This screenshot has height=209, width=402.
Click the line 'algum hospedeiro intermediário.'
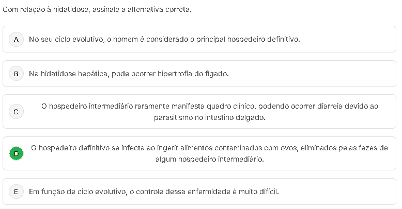point(209,159)
